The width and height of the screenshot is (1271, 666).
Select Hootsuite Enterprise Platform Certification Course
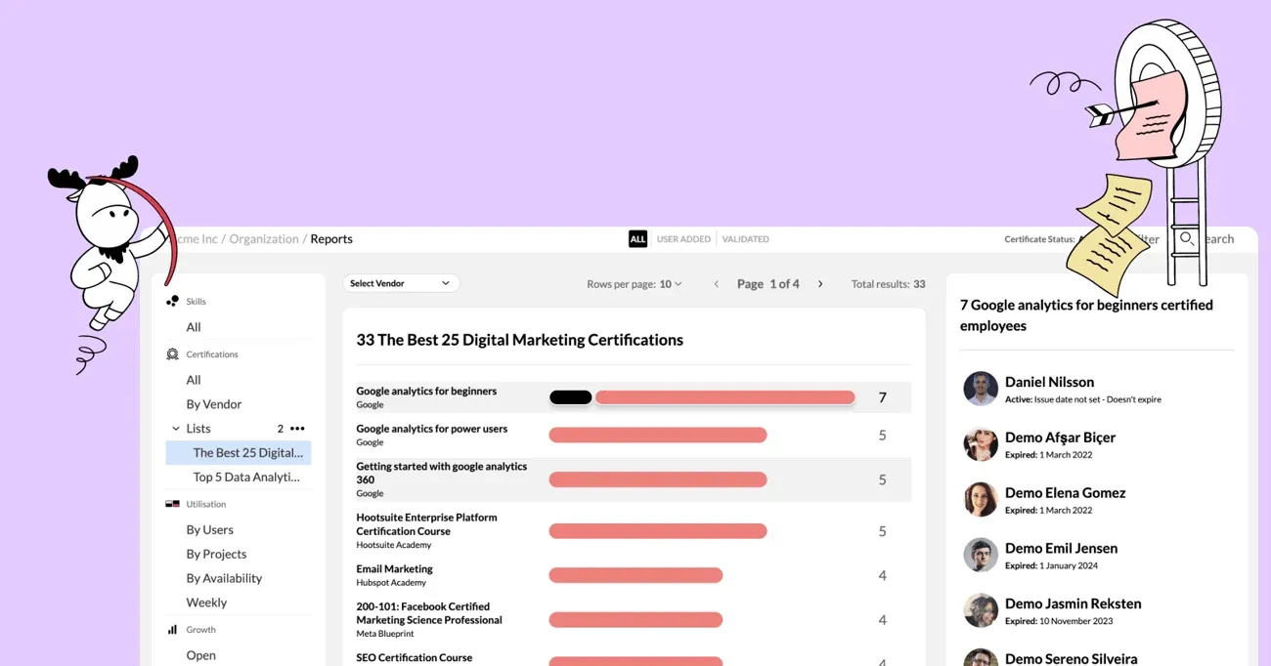(x=634, y=531)
